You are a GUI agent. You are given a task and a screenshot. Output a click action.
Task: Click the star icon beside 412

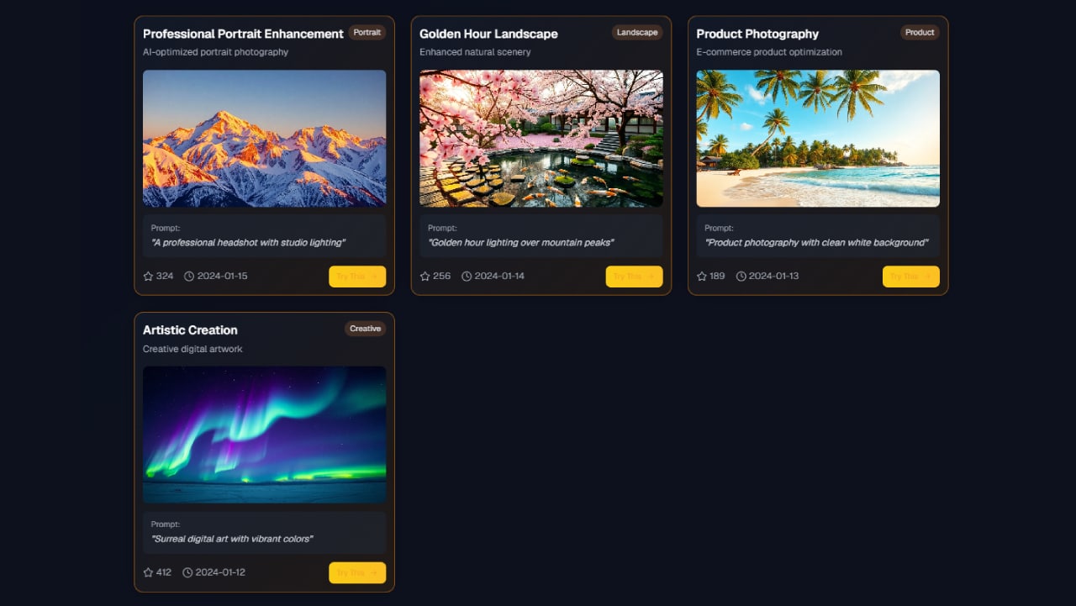click(148, 572)
